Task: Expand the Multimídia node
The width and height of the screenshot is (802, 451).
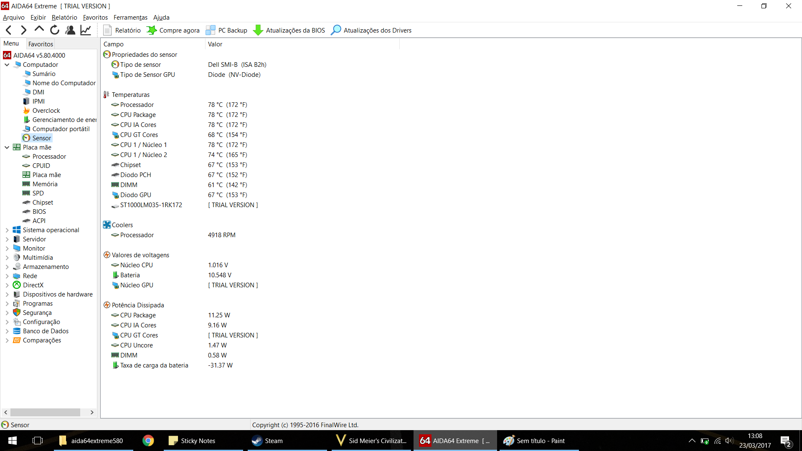Action: [x=7, y=258]
